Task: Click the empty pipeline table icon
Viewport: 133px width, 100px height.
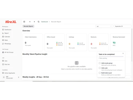Action: coord(77,63)
